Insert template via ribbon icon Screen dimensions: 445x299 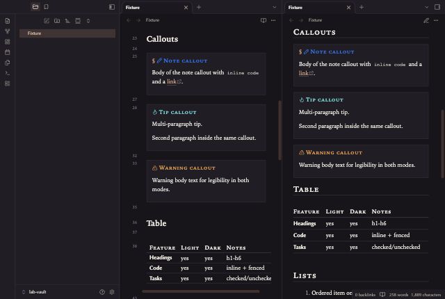(x=8, y=63)
